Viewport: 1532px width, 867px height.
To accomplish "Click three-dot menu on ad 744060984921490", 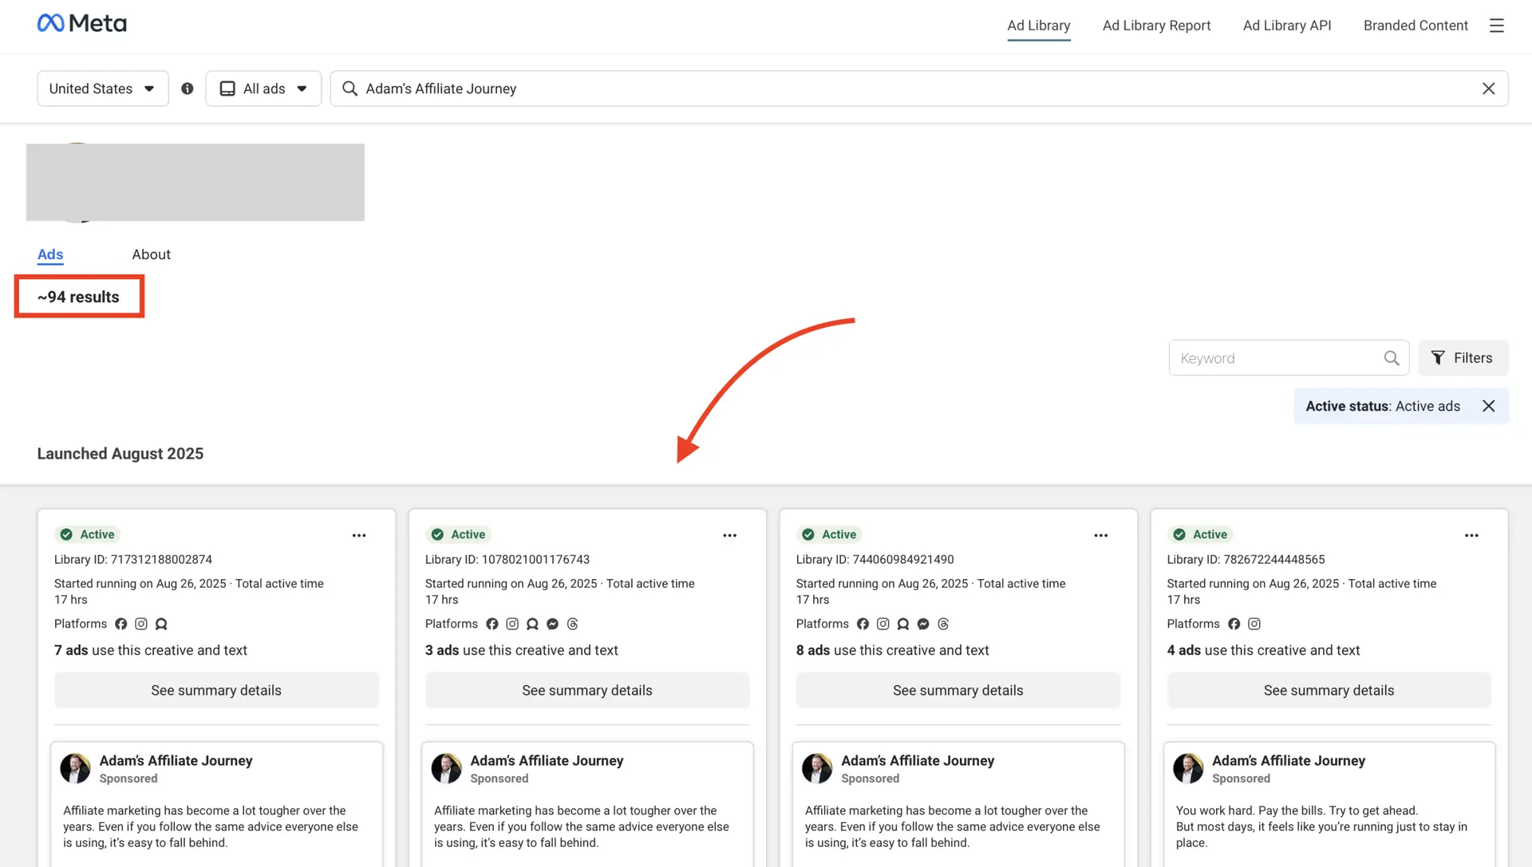I will 1100,535.
